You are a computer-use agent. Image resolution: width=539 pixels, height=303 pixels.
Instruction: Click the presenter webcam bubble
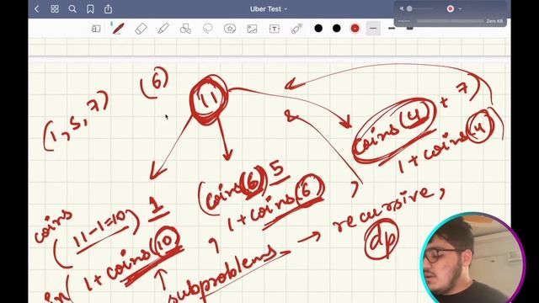point(472,258)
